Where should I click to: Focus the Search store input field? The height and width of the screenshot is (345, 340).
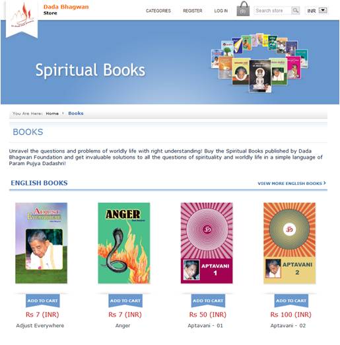273,11
